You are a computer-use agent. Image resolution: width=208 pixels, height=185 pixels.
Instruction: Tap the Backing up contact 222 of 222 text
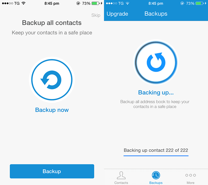(x=156, y=150)
